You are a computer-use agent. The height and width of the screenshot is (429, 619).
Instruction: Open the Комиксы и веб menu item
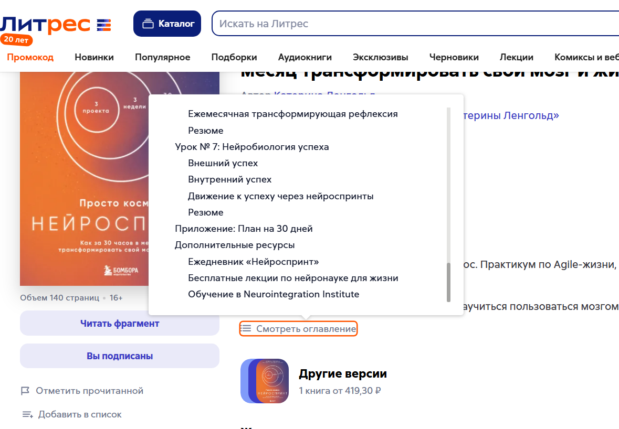586,57
